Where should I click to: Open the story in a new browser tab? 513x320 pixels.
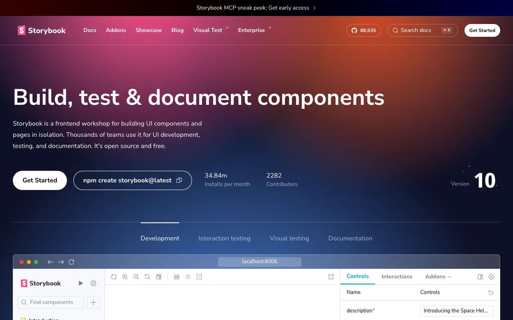[331, 276]
